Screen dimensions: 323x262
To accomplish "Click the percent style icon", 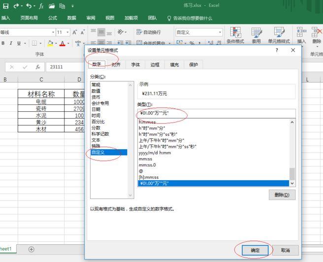I will click(x=192, y=43).
